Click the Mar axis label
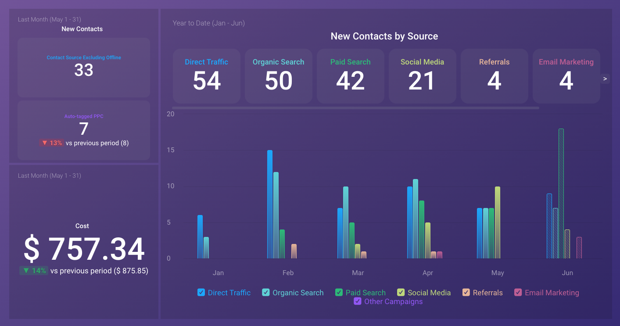 tap(358, 273)
